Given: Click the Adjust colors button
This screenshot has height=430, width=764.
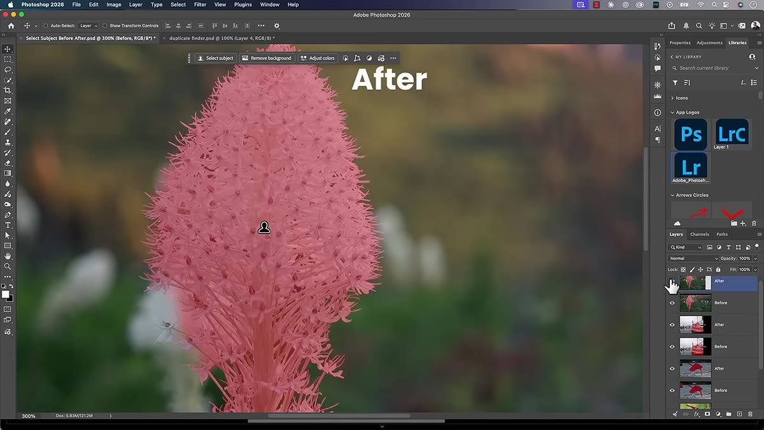Looking at the screenshot, I should click(x=317, y=58).
